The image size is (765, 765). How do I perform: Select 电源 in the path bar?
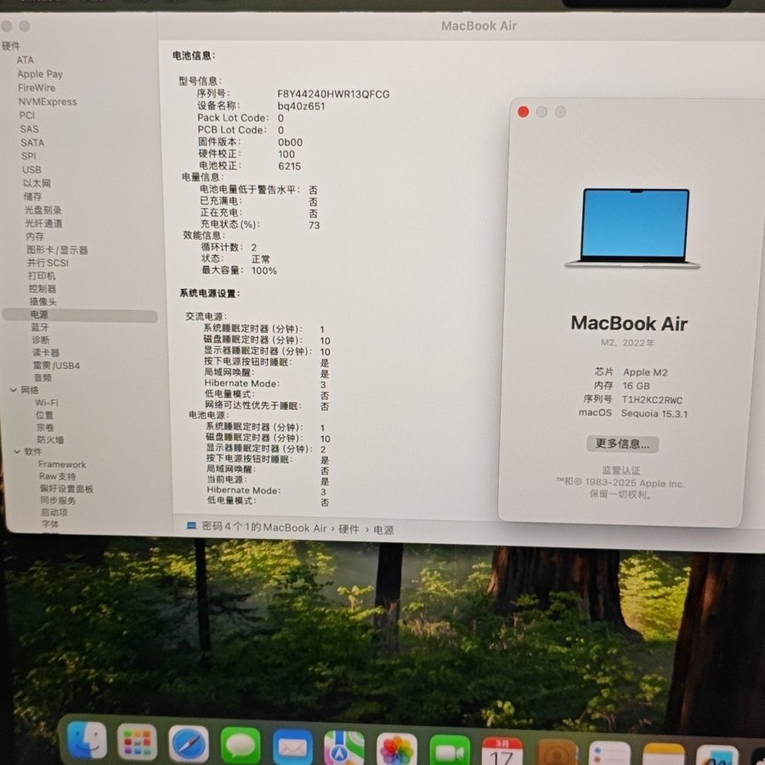point(383,530)
